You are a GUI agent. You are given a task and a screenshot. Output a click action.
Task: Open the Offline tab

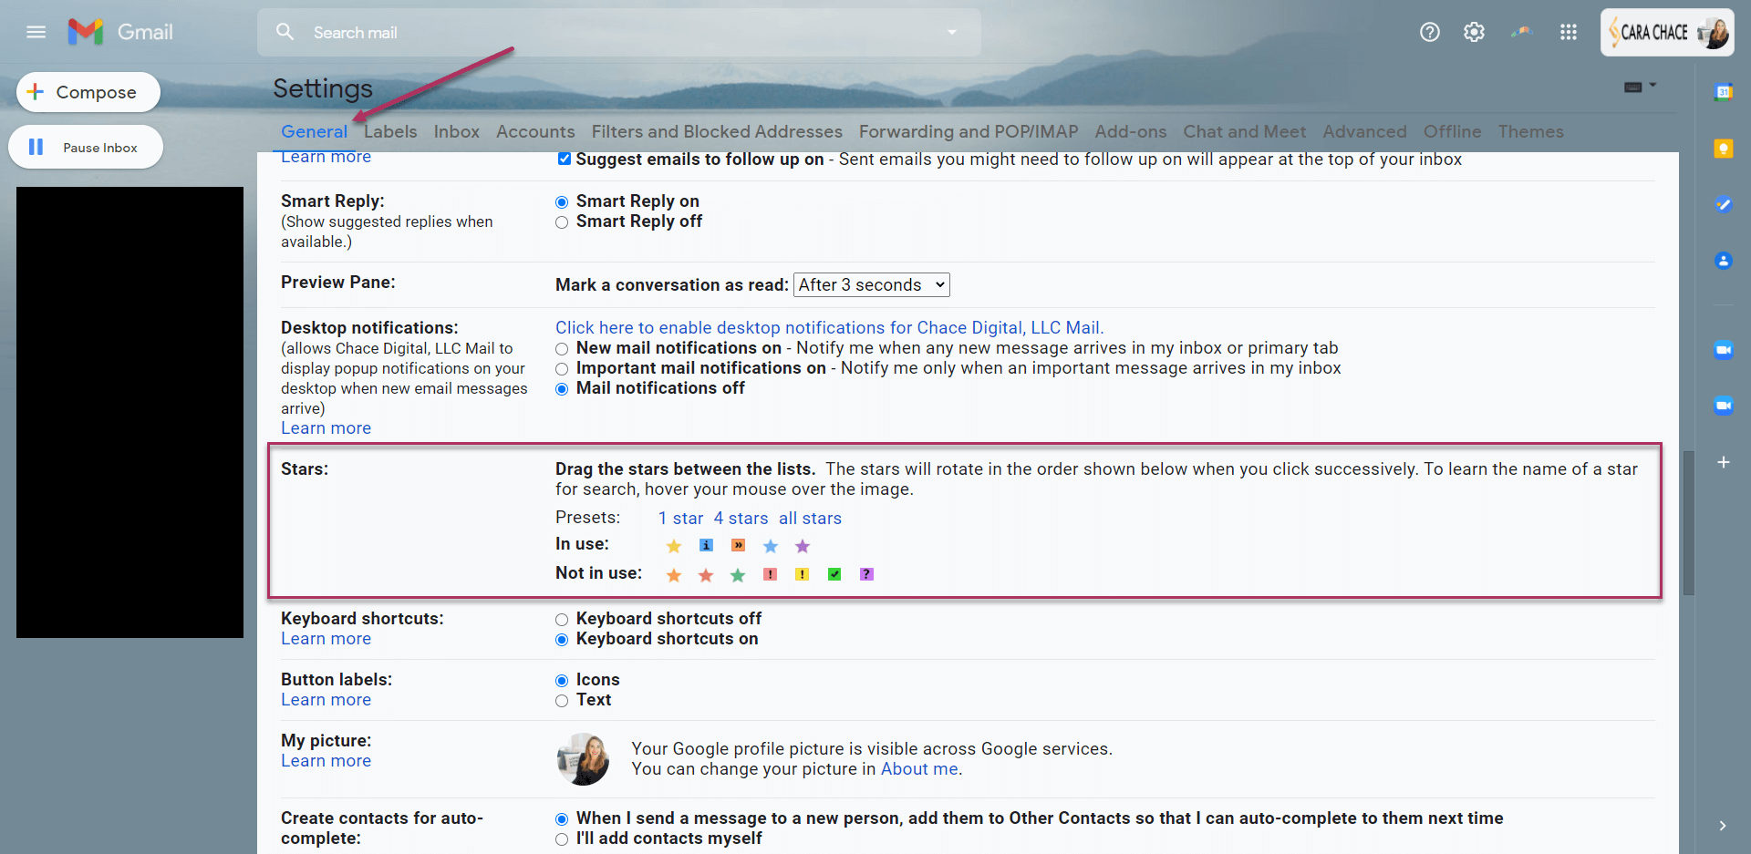tap(1453, 131)
